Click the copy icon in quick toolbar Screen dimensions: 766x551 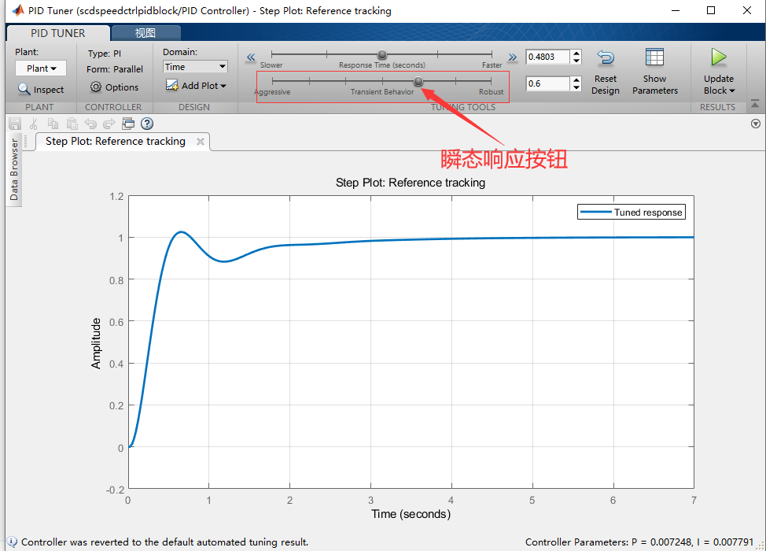pos(53,124)
